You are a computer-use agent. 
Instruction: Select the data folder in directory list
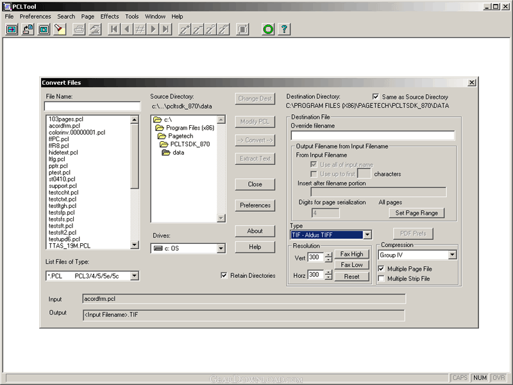tap(173, 153)
